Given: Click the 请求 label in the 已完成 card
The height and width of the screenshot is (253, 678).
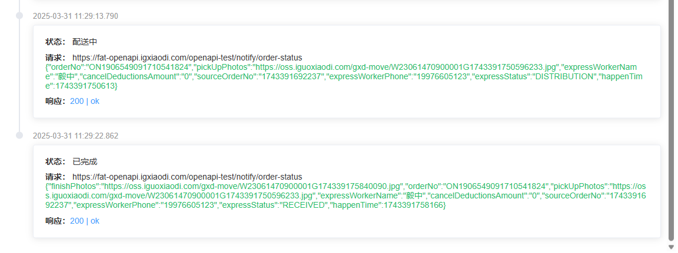Looking at the screenshot, I should (55, 177).
